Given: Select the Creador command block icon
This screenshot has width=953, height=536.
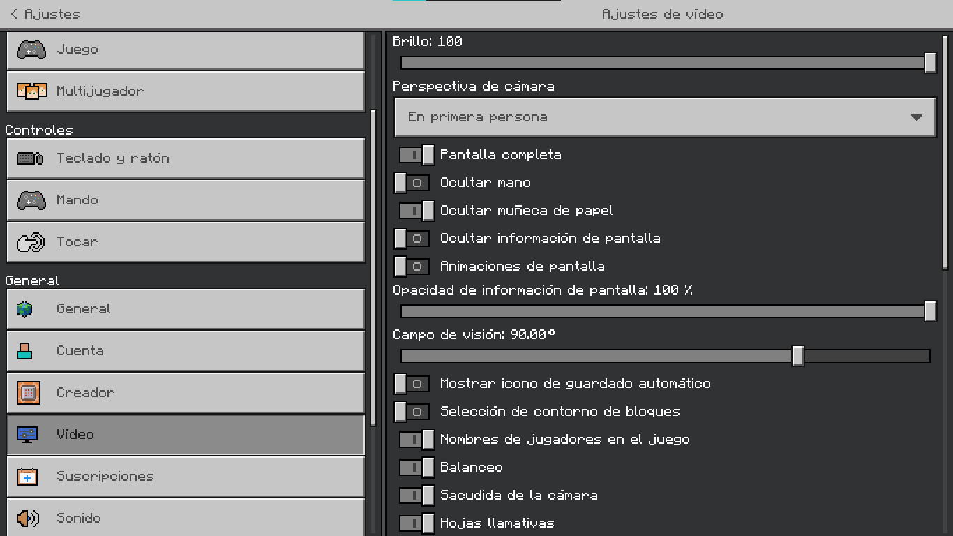Looking at the screenshot, I should [29, 393].
